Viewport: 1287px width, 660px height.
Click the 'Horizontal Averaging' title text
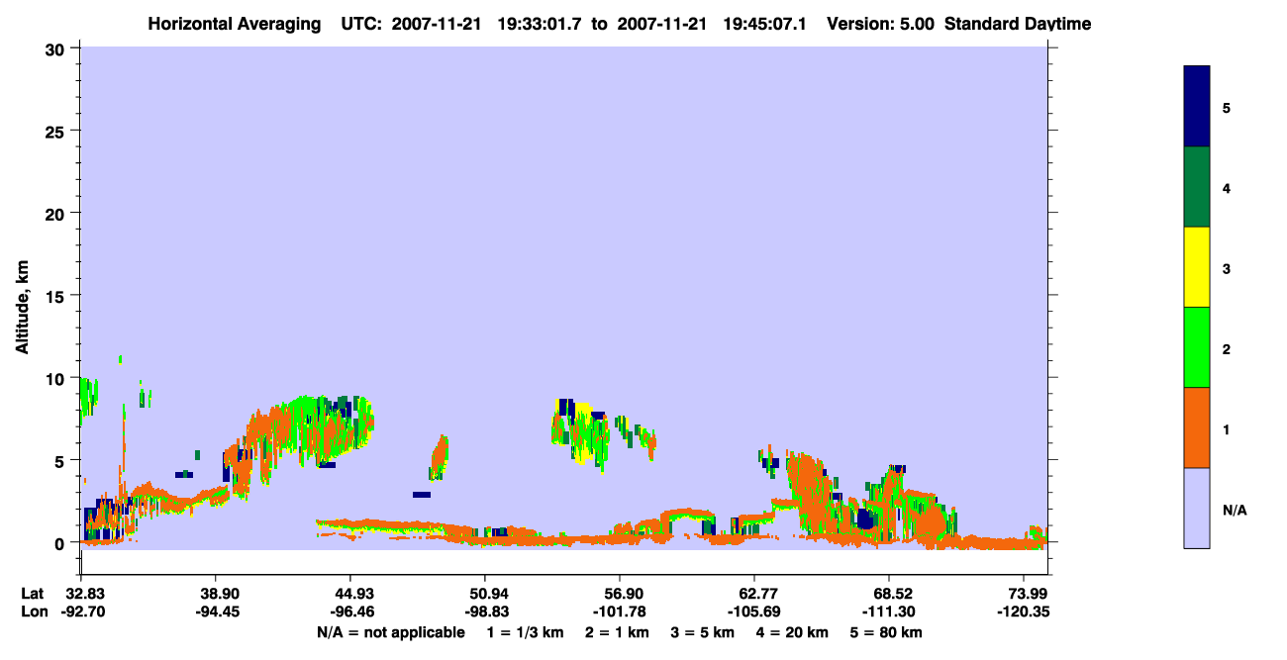(235, 24)
